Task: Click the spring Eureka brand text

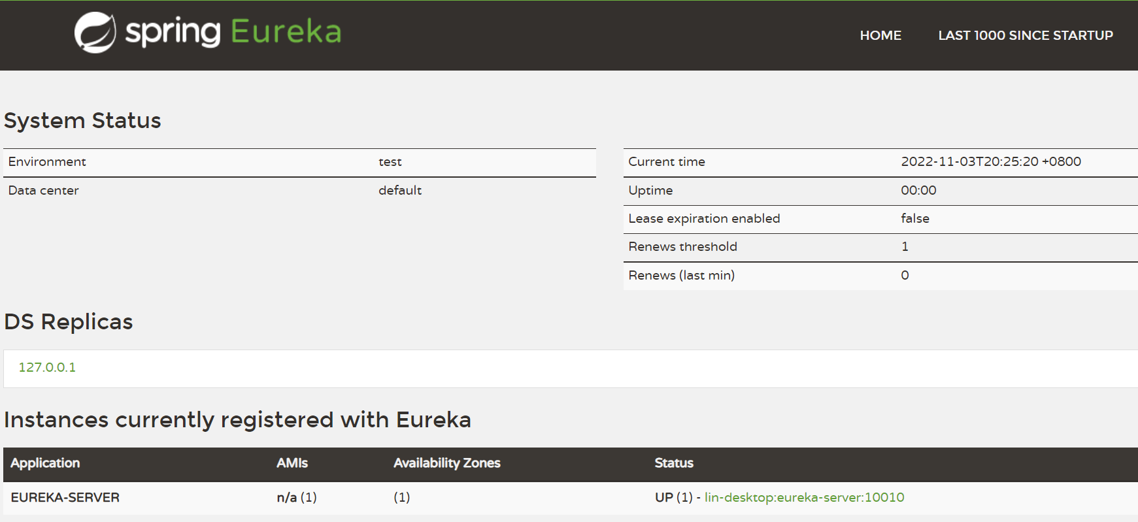Action: (233, 32)
